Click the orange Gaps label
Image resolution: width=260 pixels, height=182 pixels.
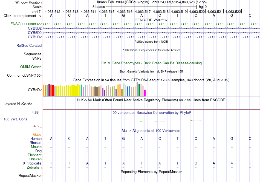pyautogui.click(x=37, y=135)
